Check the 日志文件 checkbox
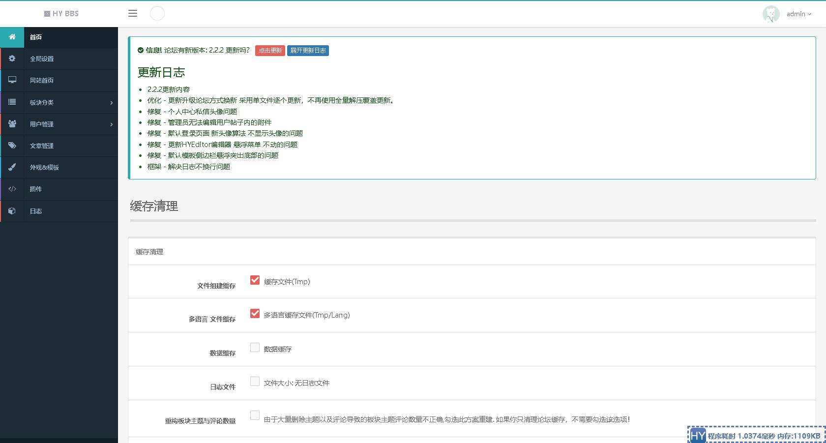 [x=255, y=381]
